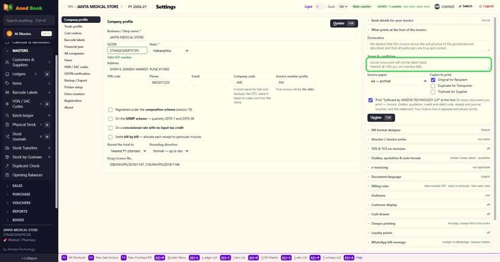500x262 pixels.
Task: Check Triplicate for Supplier copy
Action: 433,91
